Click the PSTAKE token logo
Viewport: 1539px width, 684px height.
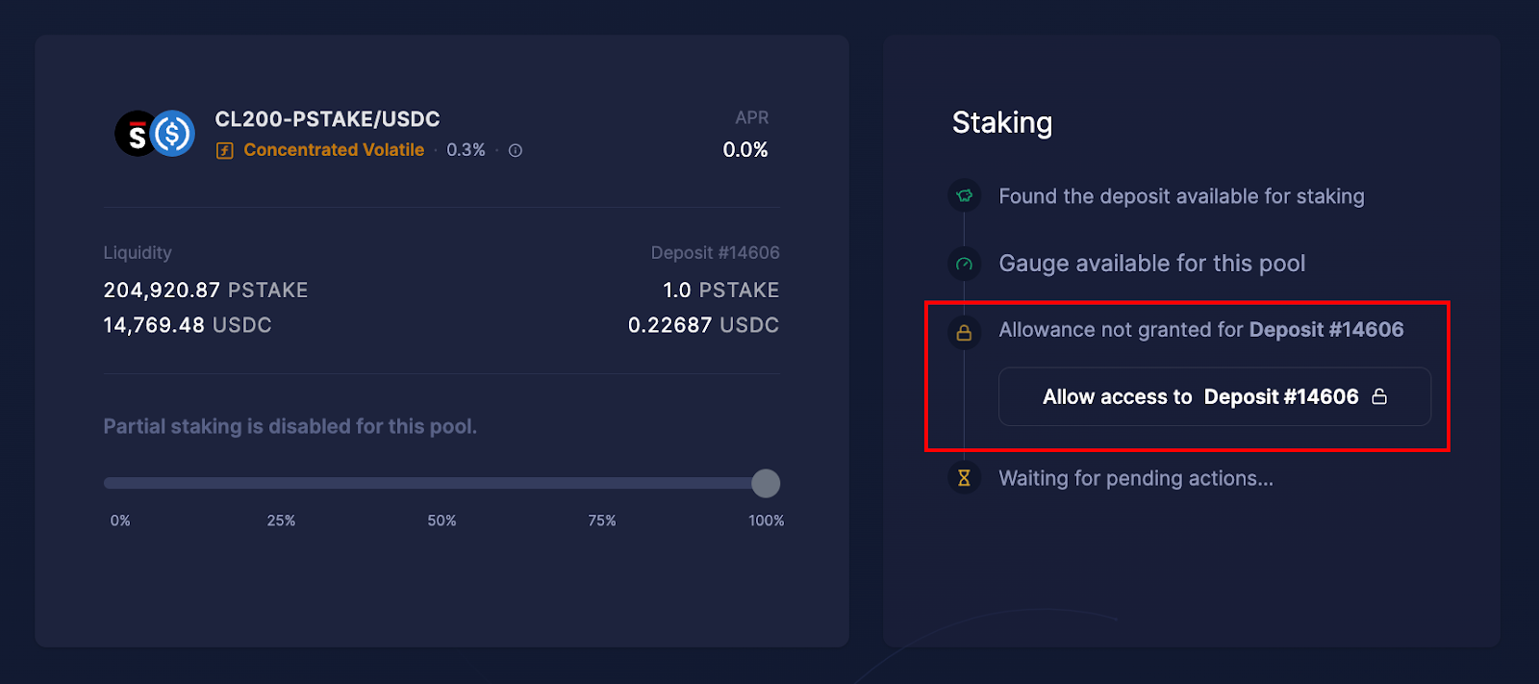point(136,134)
